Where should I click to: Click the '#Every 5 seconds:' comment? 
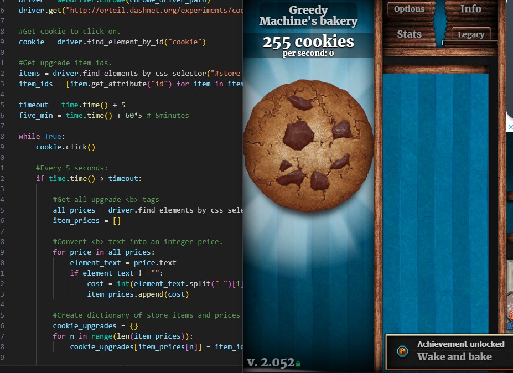71,168
